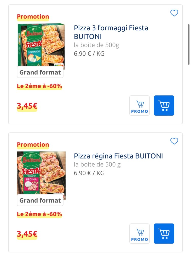This screenshot has width=191, height=259.
Task: Click the vertical page scrollbar
Action: pos(188,44)
